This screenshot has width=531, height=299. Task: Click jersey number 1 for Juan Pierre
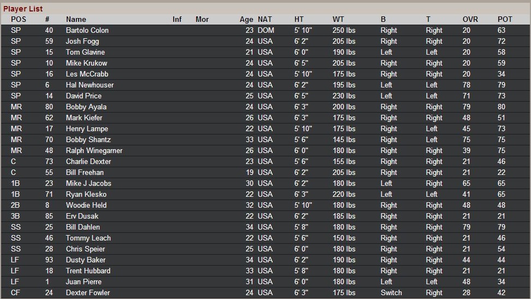point(47,282)
